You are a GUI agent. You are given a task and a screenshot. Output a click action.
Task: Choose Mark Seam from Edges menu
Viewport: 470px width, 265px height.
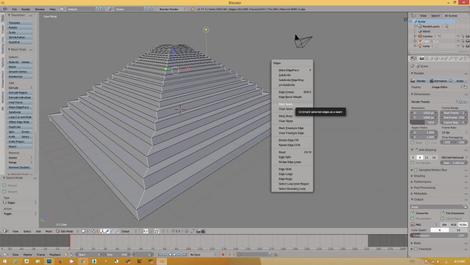coord(286,104)
